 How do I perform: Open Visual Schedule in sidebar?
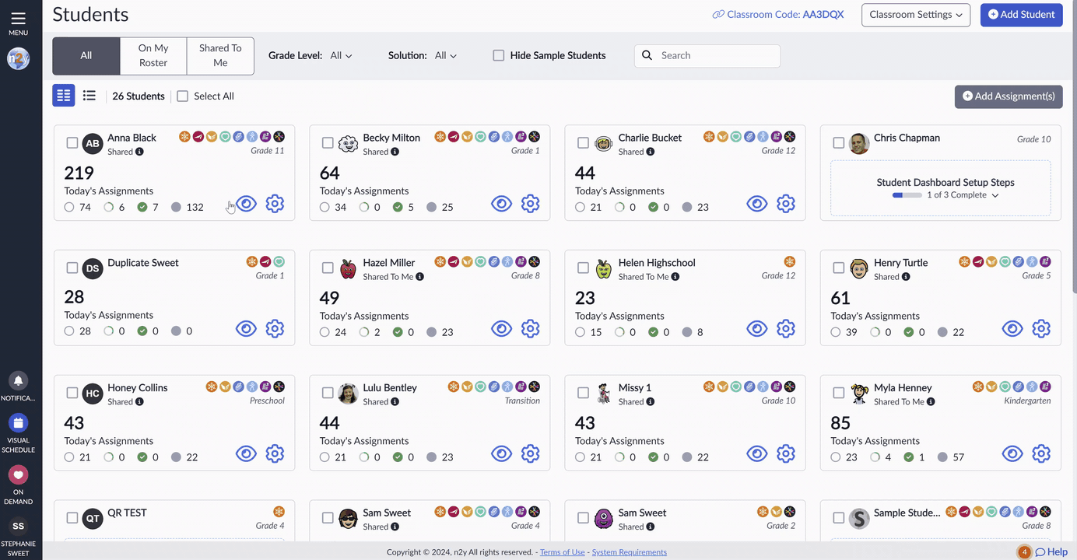point(18,423)
